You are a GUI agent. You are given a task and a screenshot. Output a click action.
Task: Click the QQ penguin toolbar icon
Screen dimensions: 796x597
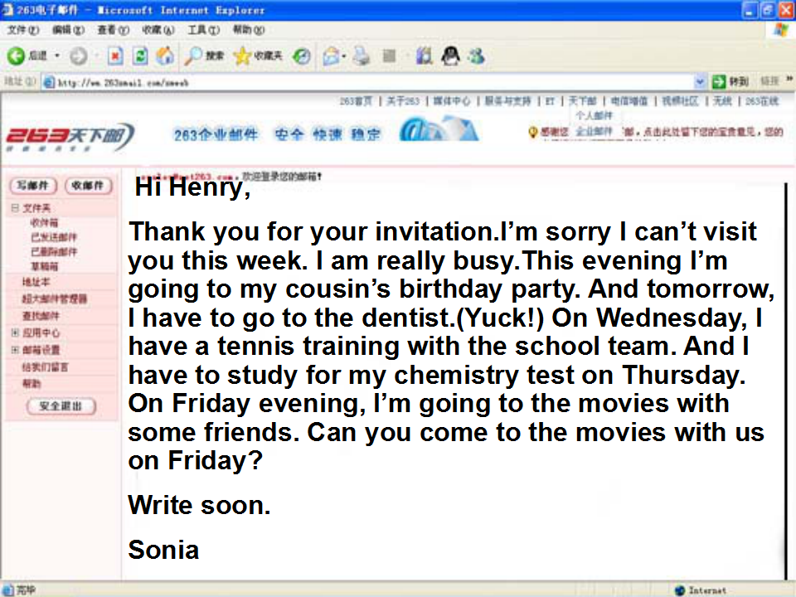point(450,56)
